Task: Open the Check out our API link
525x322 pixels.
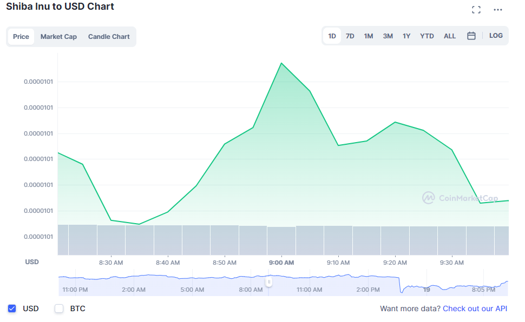Action: 475,308
